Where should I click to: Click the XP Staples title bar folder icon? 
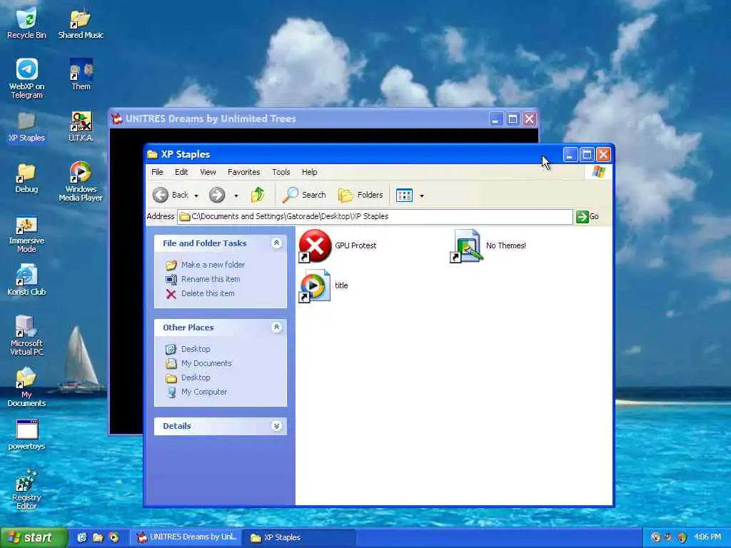(x=153, y=154)
